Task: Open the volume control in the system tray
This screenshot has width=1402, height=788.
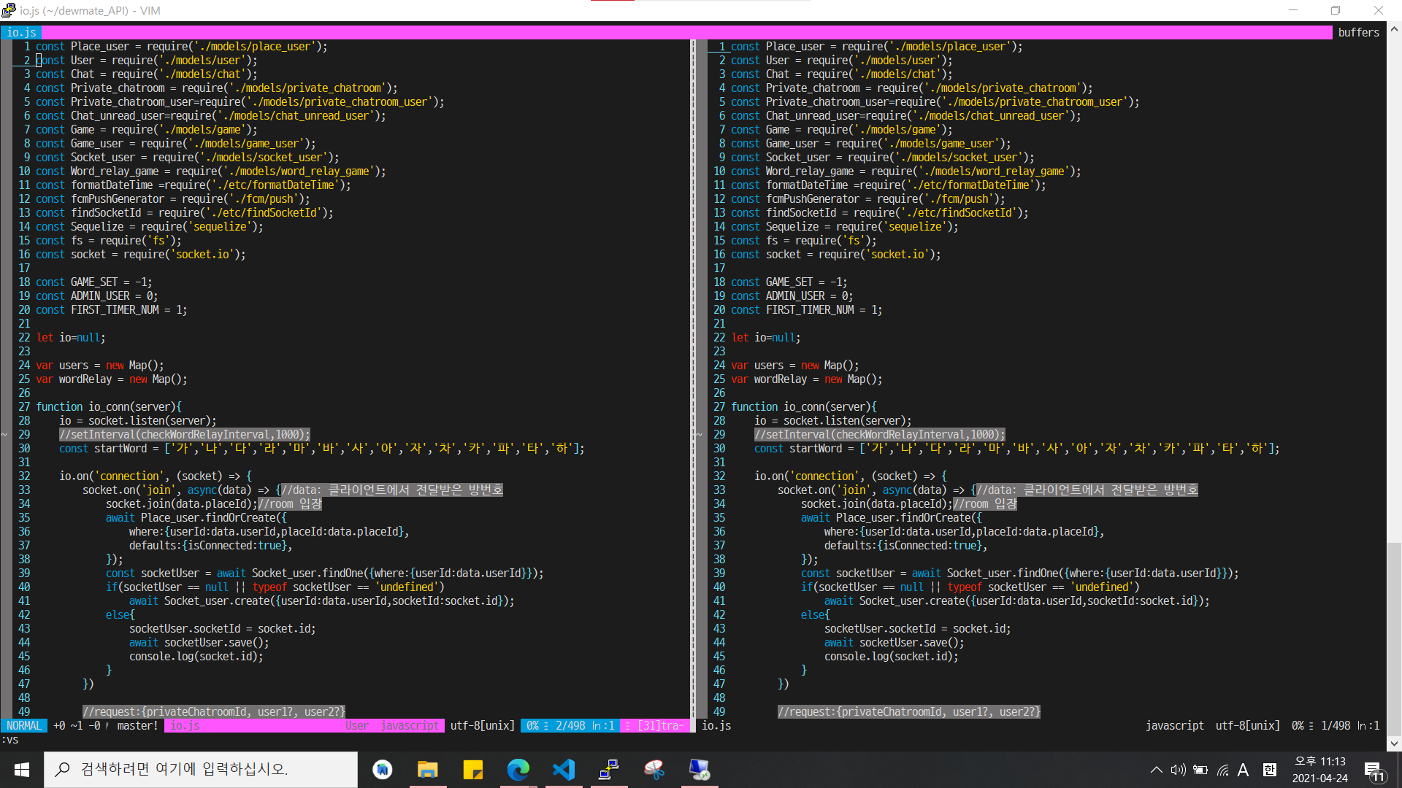Action: (x=1178, y=770)
